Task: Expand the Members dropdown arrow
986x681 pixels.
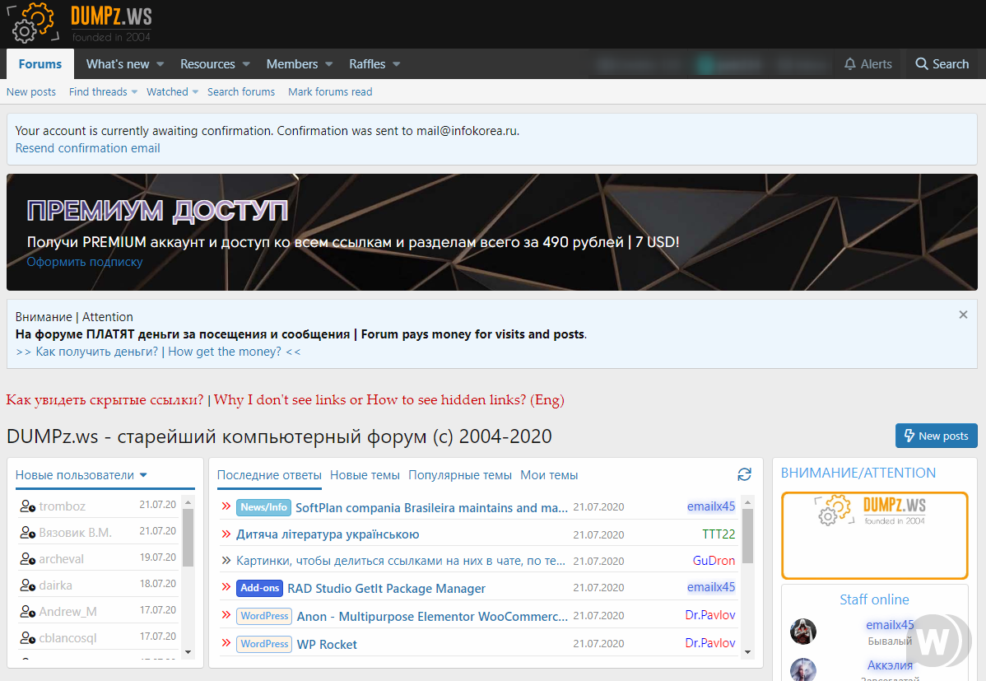Action: (329, 64)
